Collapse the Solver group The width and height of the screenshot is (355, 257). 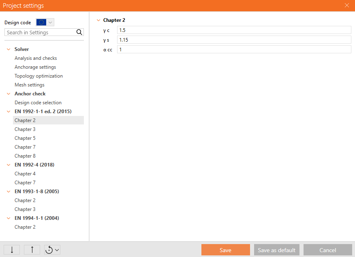[x=9, y=49]
